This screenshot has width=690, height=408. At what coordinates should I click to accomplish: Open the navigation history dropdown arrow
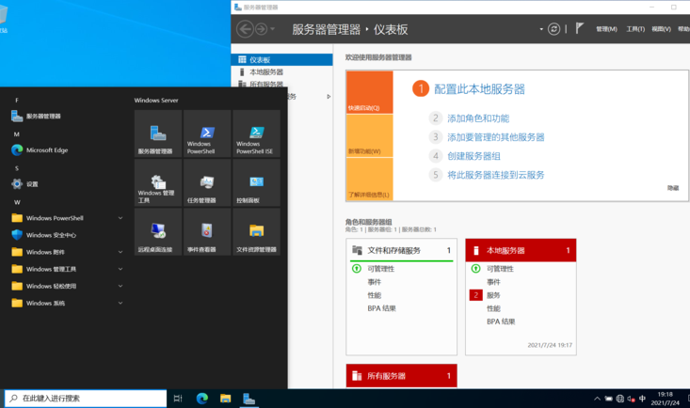(272, 29)
